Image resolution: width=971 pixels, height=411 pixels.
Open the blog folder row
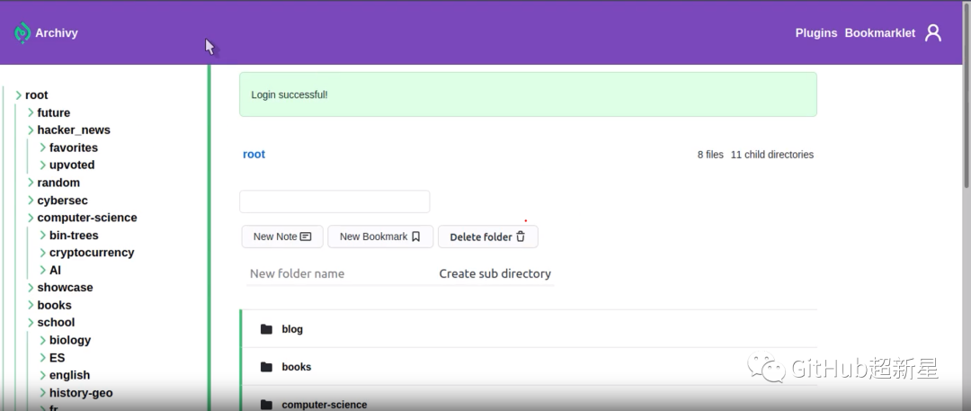529,329
